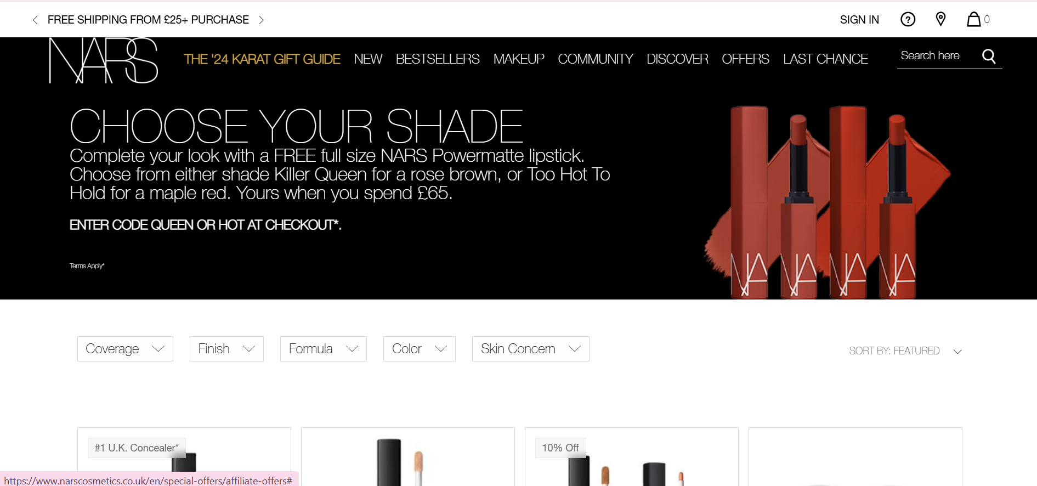
Task: Expand the Finish filter dropdown
Action: click(226, 349)
